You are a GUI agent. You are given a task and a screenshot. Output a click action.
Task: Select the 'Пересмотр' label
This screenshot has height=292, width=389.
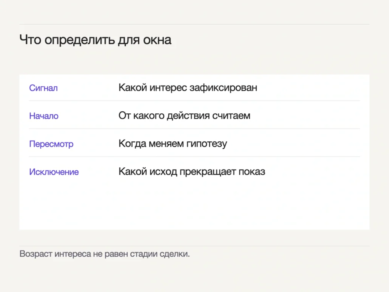tap(51, 144)
